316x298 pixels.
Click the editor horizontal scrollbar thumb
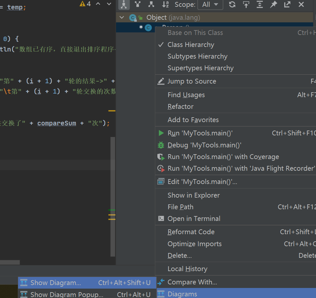(10, 262)
